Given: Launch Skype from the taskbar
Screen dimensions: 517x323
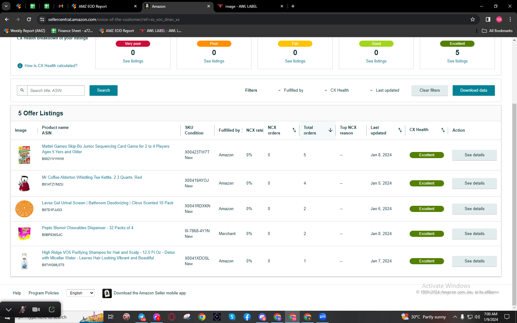Looking at the screenshot, I should point(232,317).
